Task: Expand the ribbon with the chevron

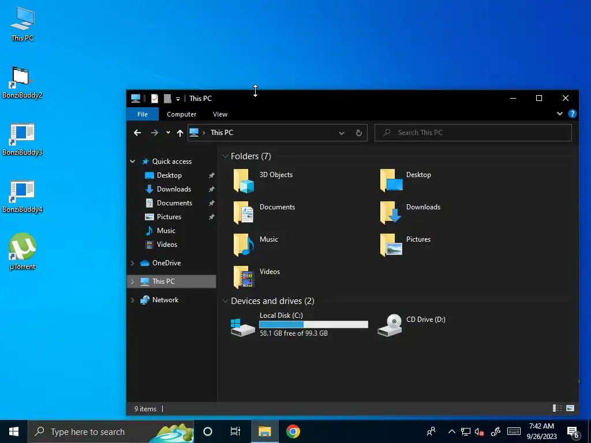Action: coord(560,114)
